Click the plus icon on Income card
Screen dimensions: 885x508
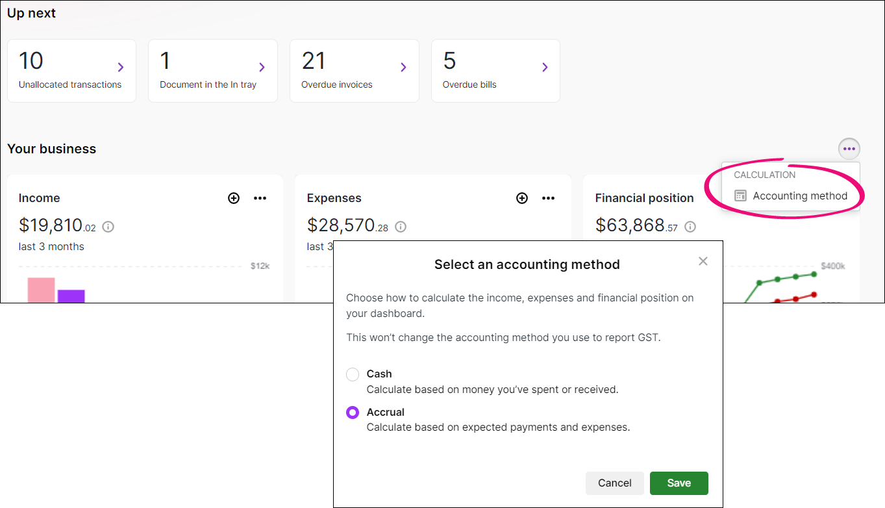tap(234, 198)
